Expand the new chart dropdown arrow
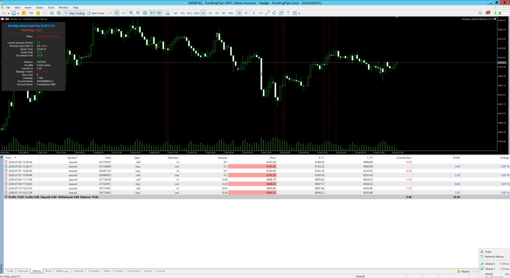 click(9, 13)
